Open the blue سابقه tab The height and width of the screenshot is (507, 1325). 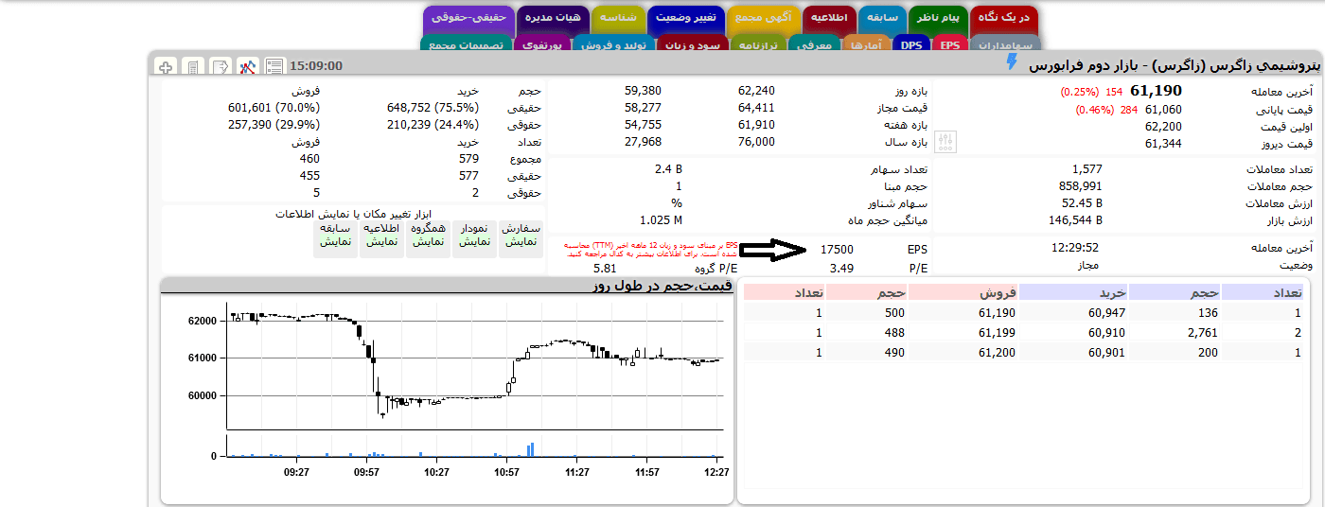(x=883, y=17)
